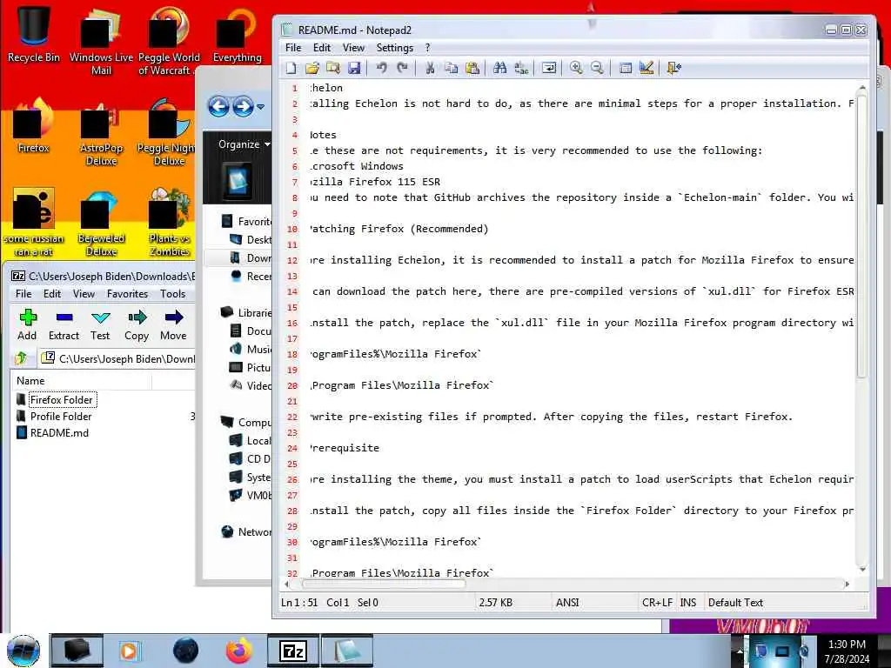
Task: Show hidden tray icons arrow
Action: pos(739,651)
